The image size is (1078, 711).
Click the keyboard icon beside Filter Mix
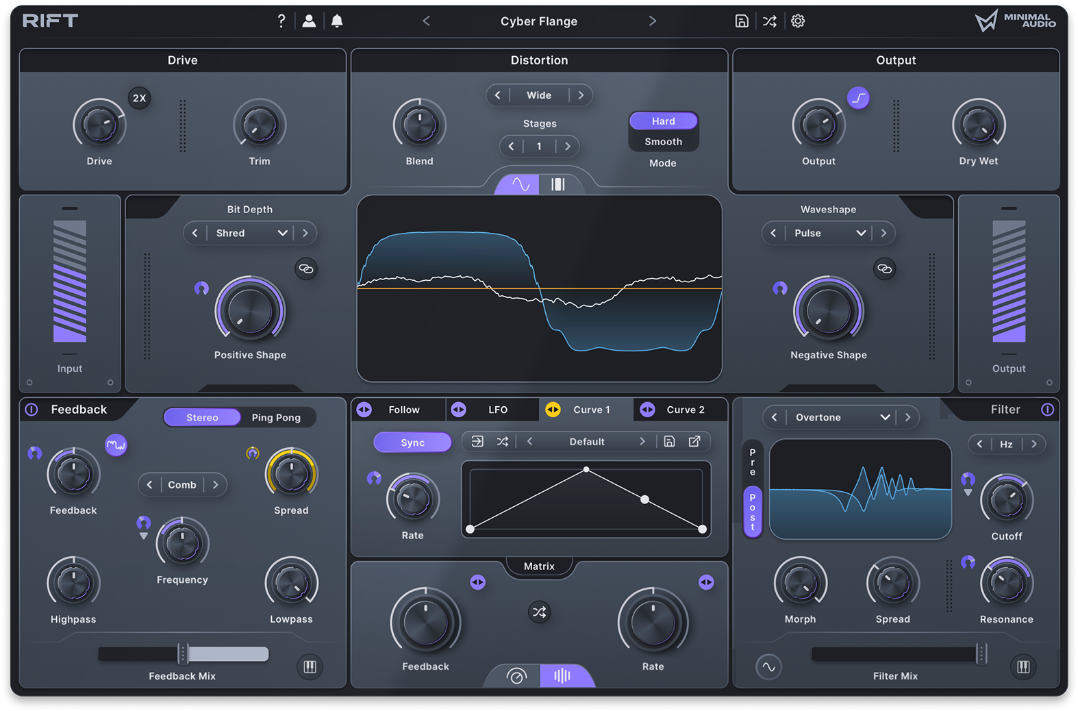(x=1023, y=666)
